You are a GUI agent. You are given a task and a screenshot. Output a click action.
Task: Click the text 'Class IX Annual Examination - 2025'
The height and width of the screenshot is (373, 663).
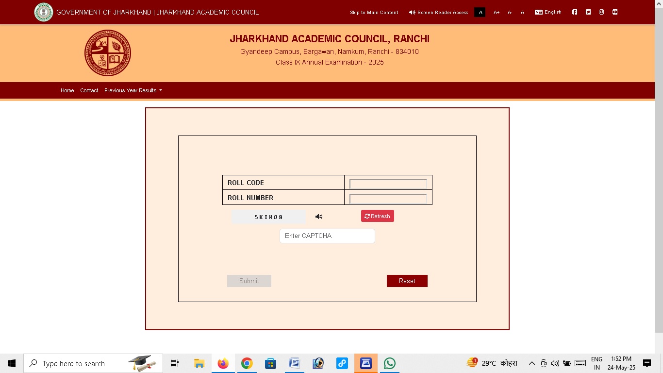coord(330,62)
